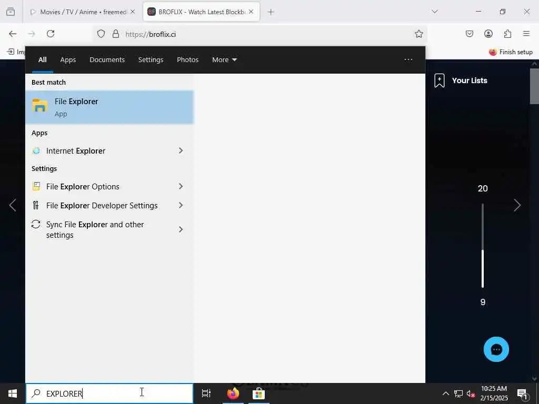
Task: Click File Explorer Developer Settings tools icon
Action: (x=36, y=205)
